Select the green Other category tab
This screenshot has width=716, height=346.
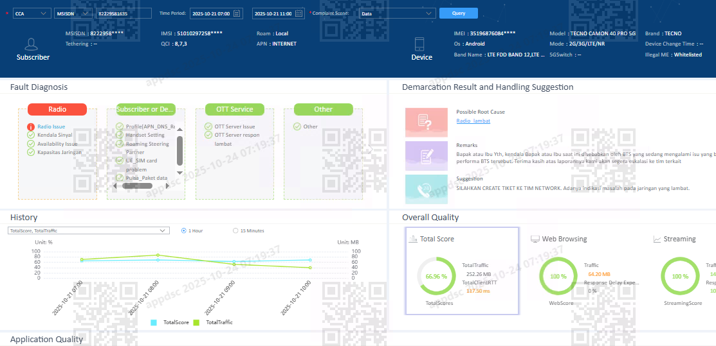pos(324,109)
